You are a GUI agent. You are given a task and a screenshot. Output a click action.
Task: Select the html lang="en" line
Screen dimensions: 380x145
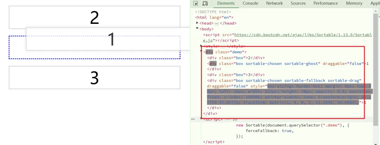[214, 18]
